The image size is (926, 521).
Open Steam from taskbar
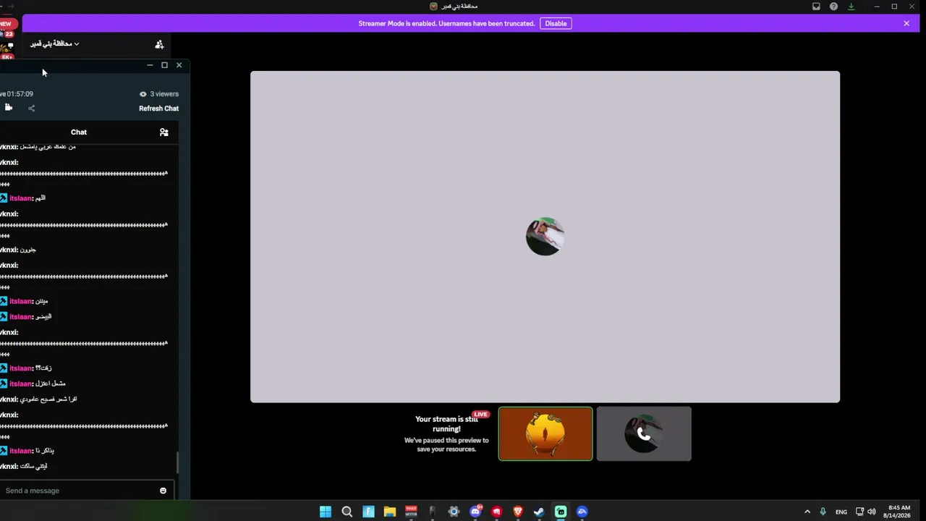point(539,512)
